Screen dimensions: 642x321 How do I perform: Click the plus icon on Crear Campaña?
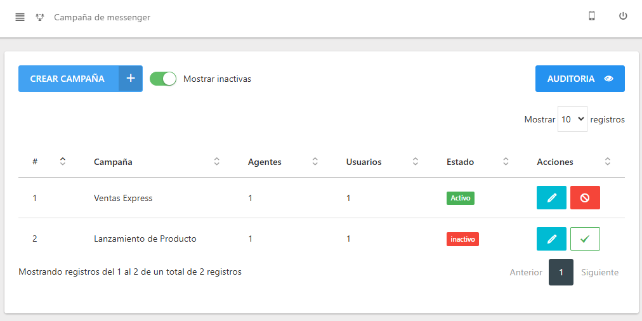[x=131, y=79]
